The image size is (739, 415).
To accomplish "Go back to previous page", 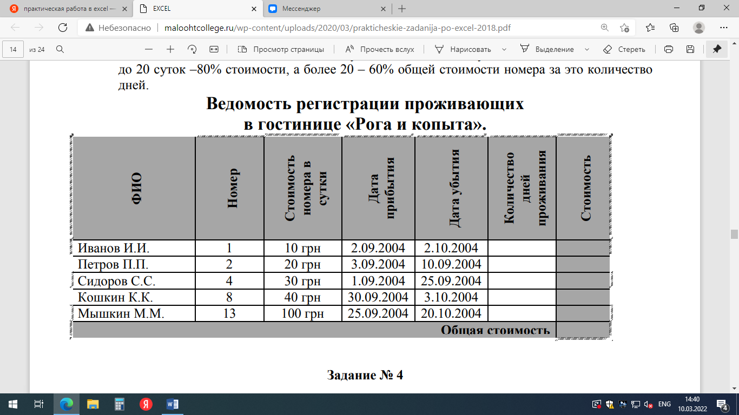I will point(15,28).
